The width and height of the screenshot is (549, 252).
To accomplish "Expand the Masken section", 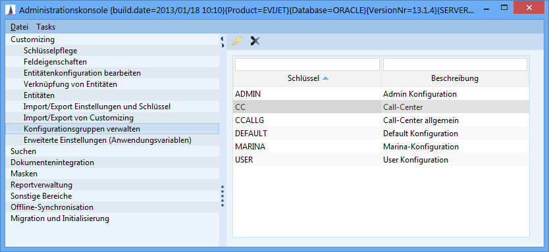I will tap(113, 174).
